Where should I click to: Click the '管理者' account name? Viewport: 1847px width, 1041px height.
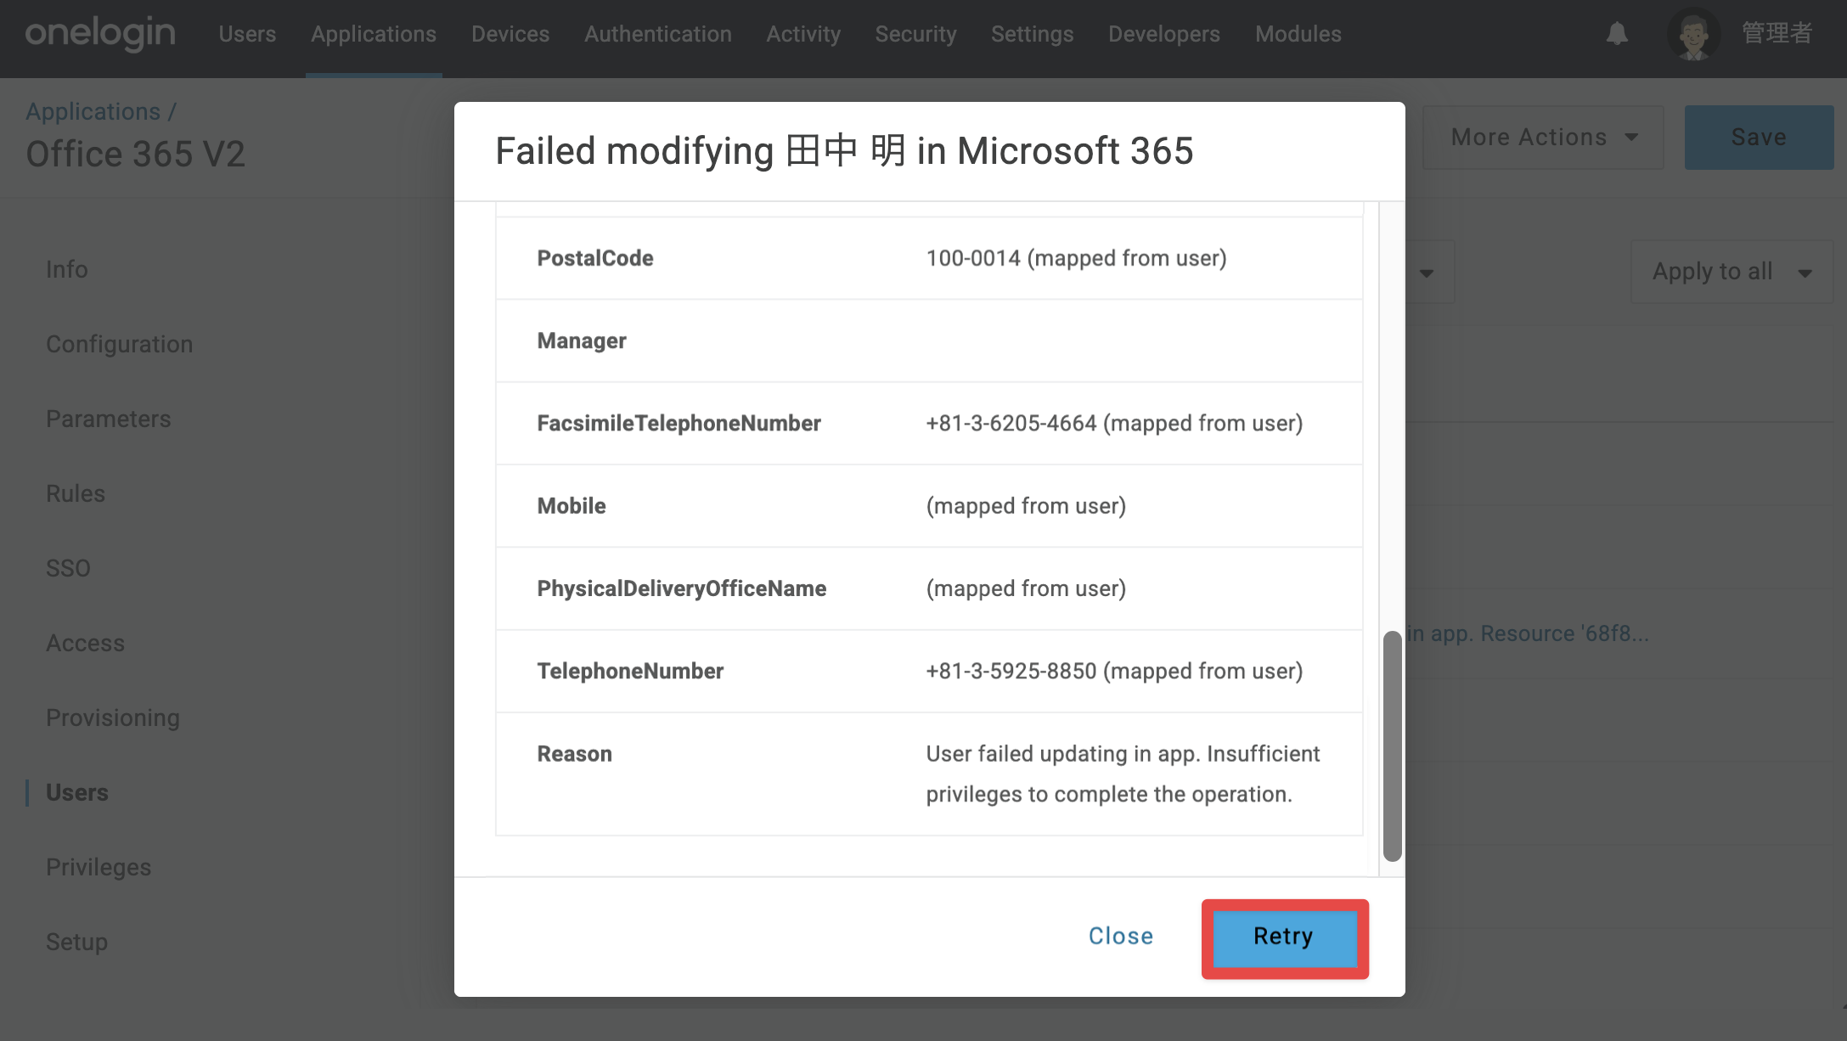click(x=1777, y=33)
